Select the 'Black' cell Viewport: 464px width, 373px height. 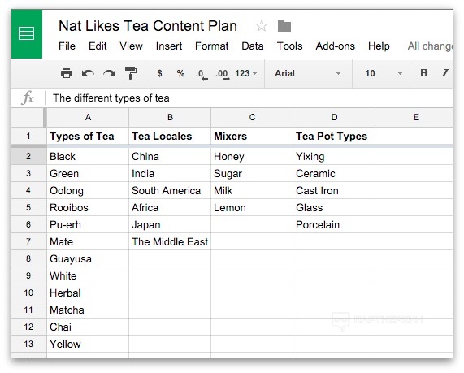(88, 156)
